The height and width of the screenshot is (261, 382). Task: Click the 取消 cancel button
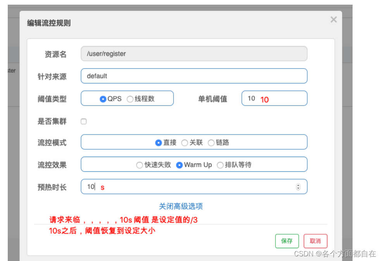pyautogui.click(x=315, y=241)
